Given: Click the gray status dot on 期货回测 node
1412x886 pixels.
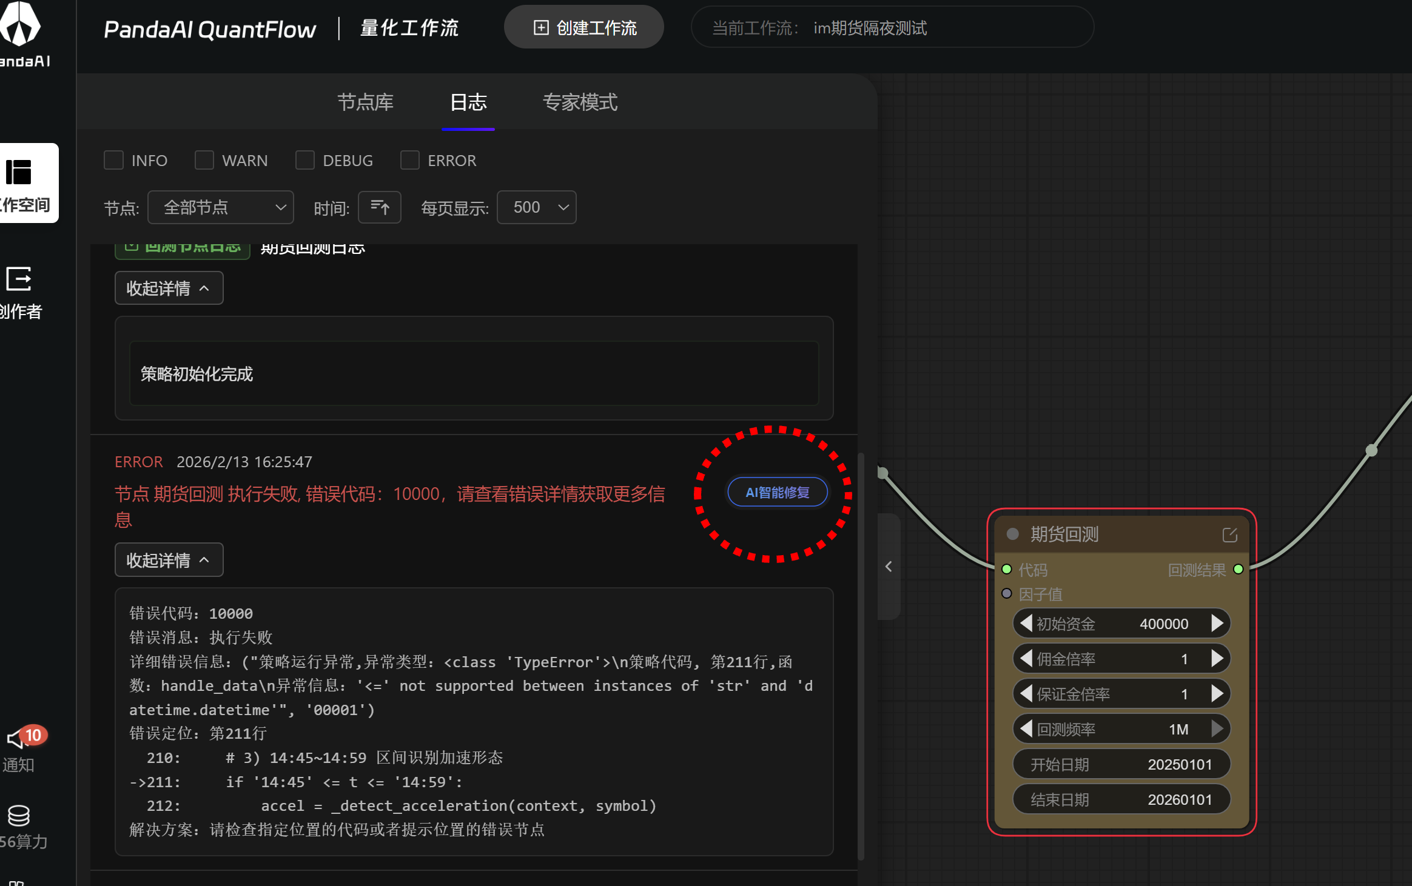Looking at the screenshot, I should click(1012, 534).
